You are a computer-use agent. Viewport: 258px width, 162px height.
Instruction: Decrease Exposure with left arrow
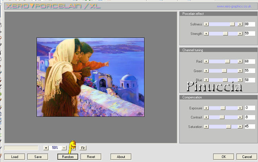pyautogui.click(x=206, y=108)
